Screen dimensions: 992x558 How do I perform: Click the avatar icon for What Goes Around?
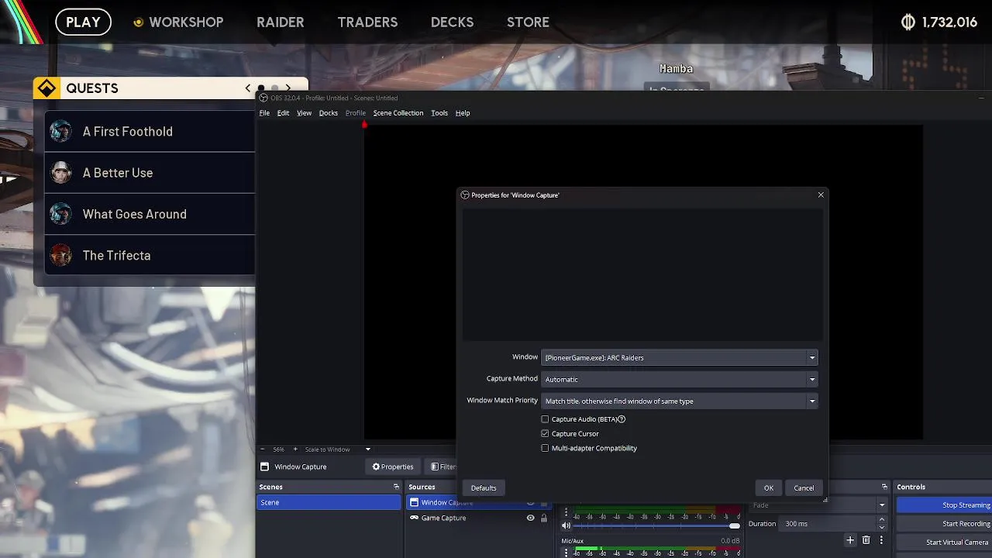click(x=61, y=214)
